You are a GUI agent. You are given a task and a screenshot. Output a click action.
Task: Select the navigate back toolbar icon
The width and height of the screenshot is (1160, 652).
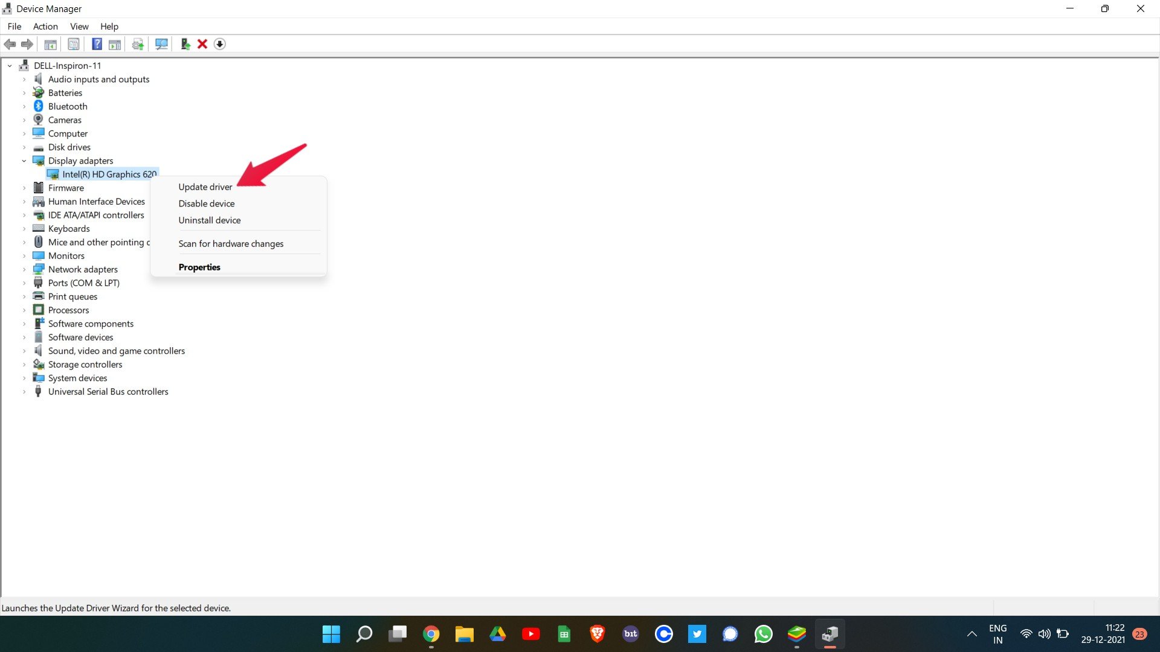point(10,43)
